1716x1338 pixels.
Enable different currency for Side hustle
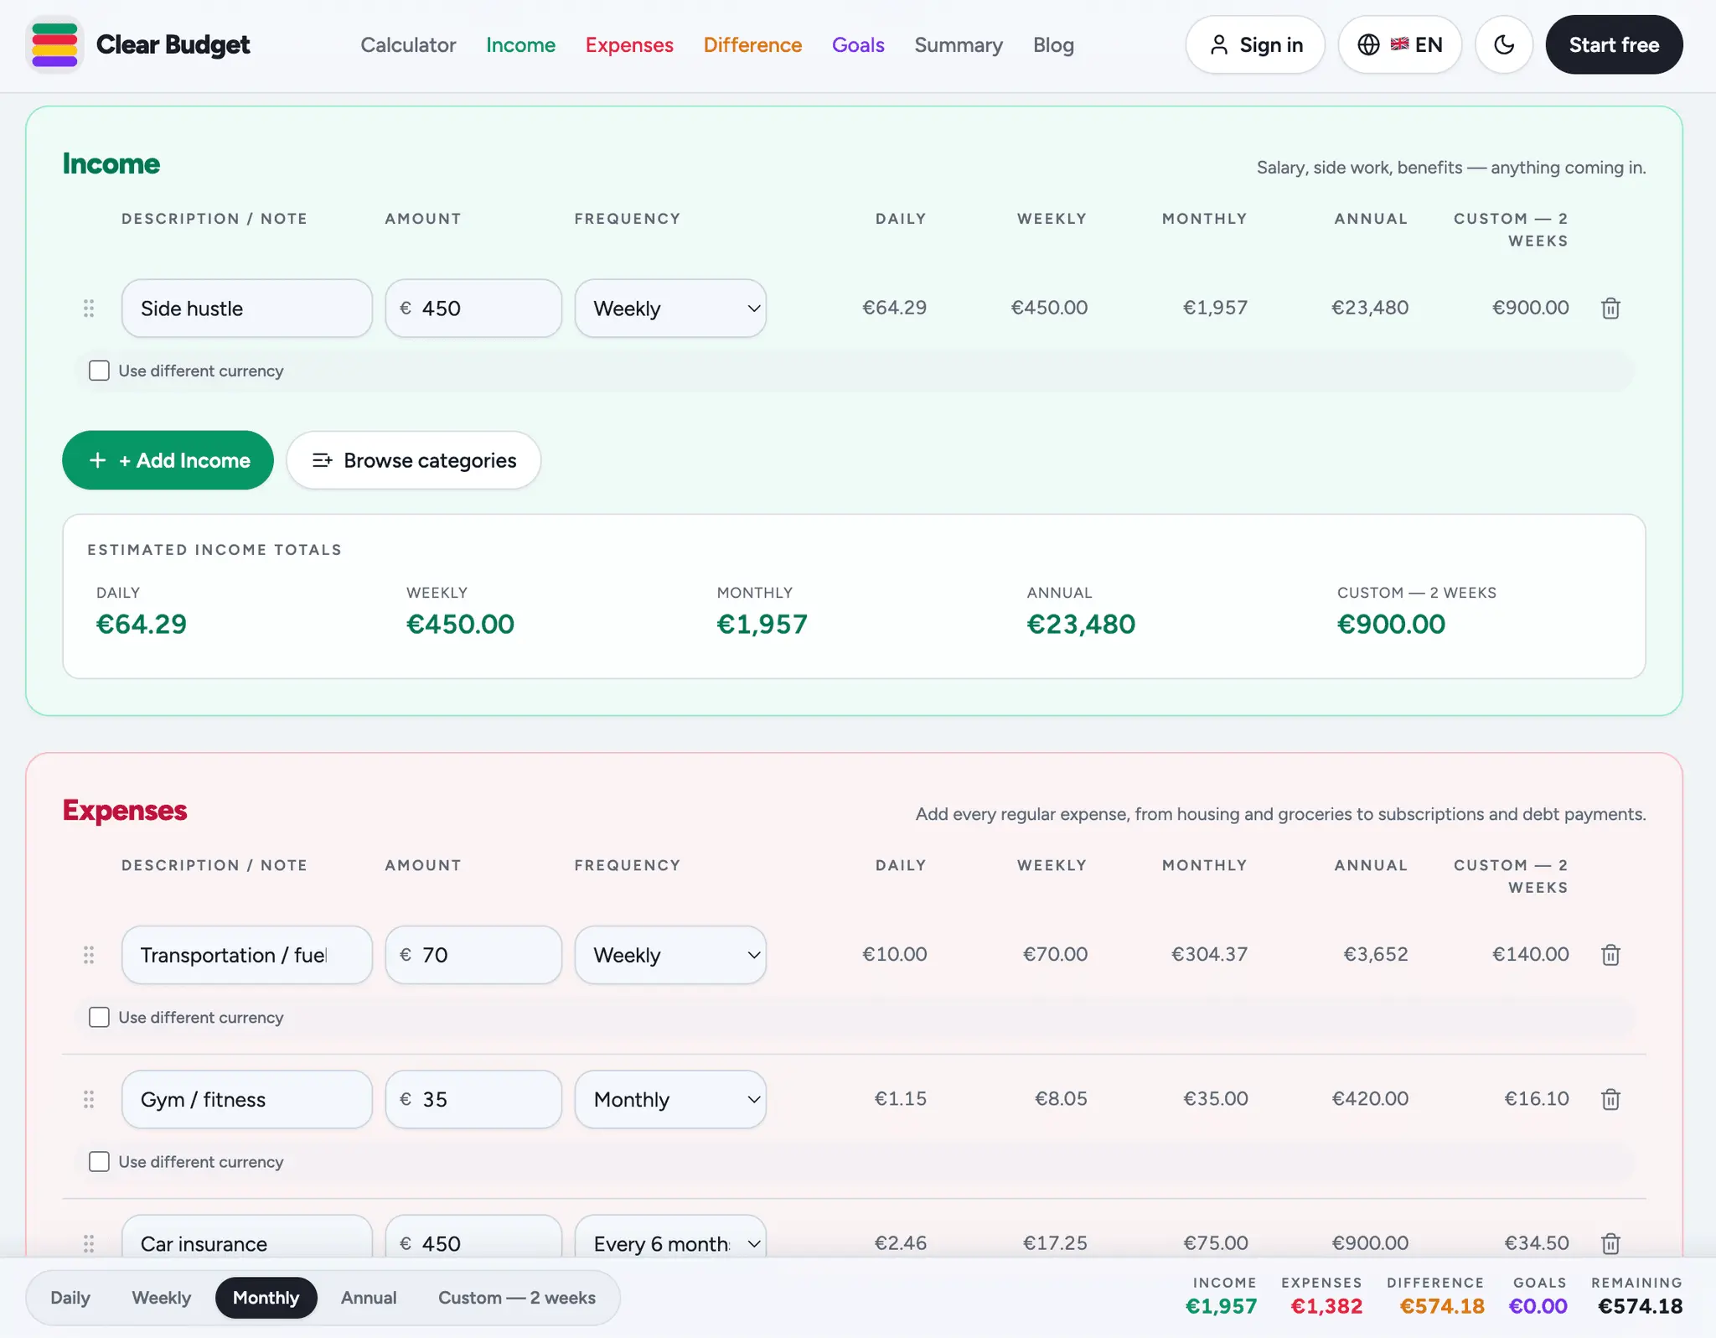(99, 371)
